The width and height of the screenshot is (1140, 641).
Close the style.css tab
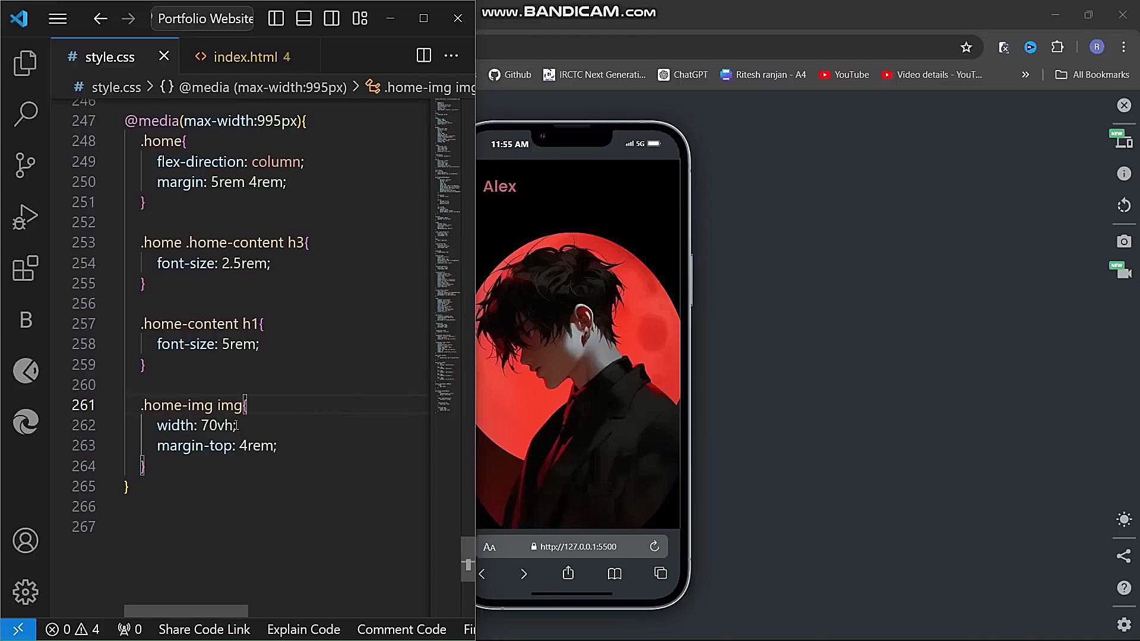[164, 56]
